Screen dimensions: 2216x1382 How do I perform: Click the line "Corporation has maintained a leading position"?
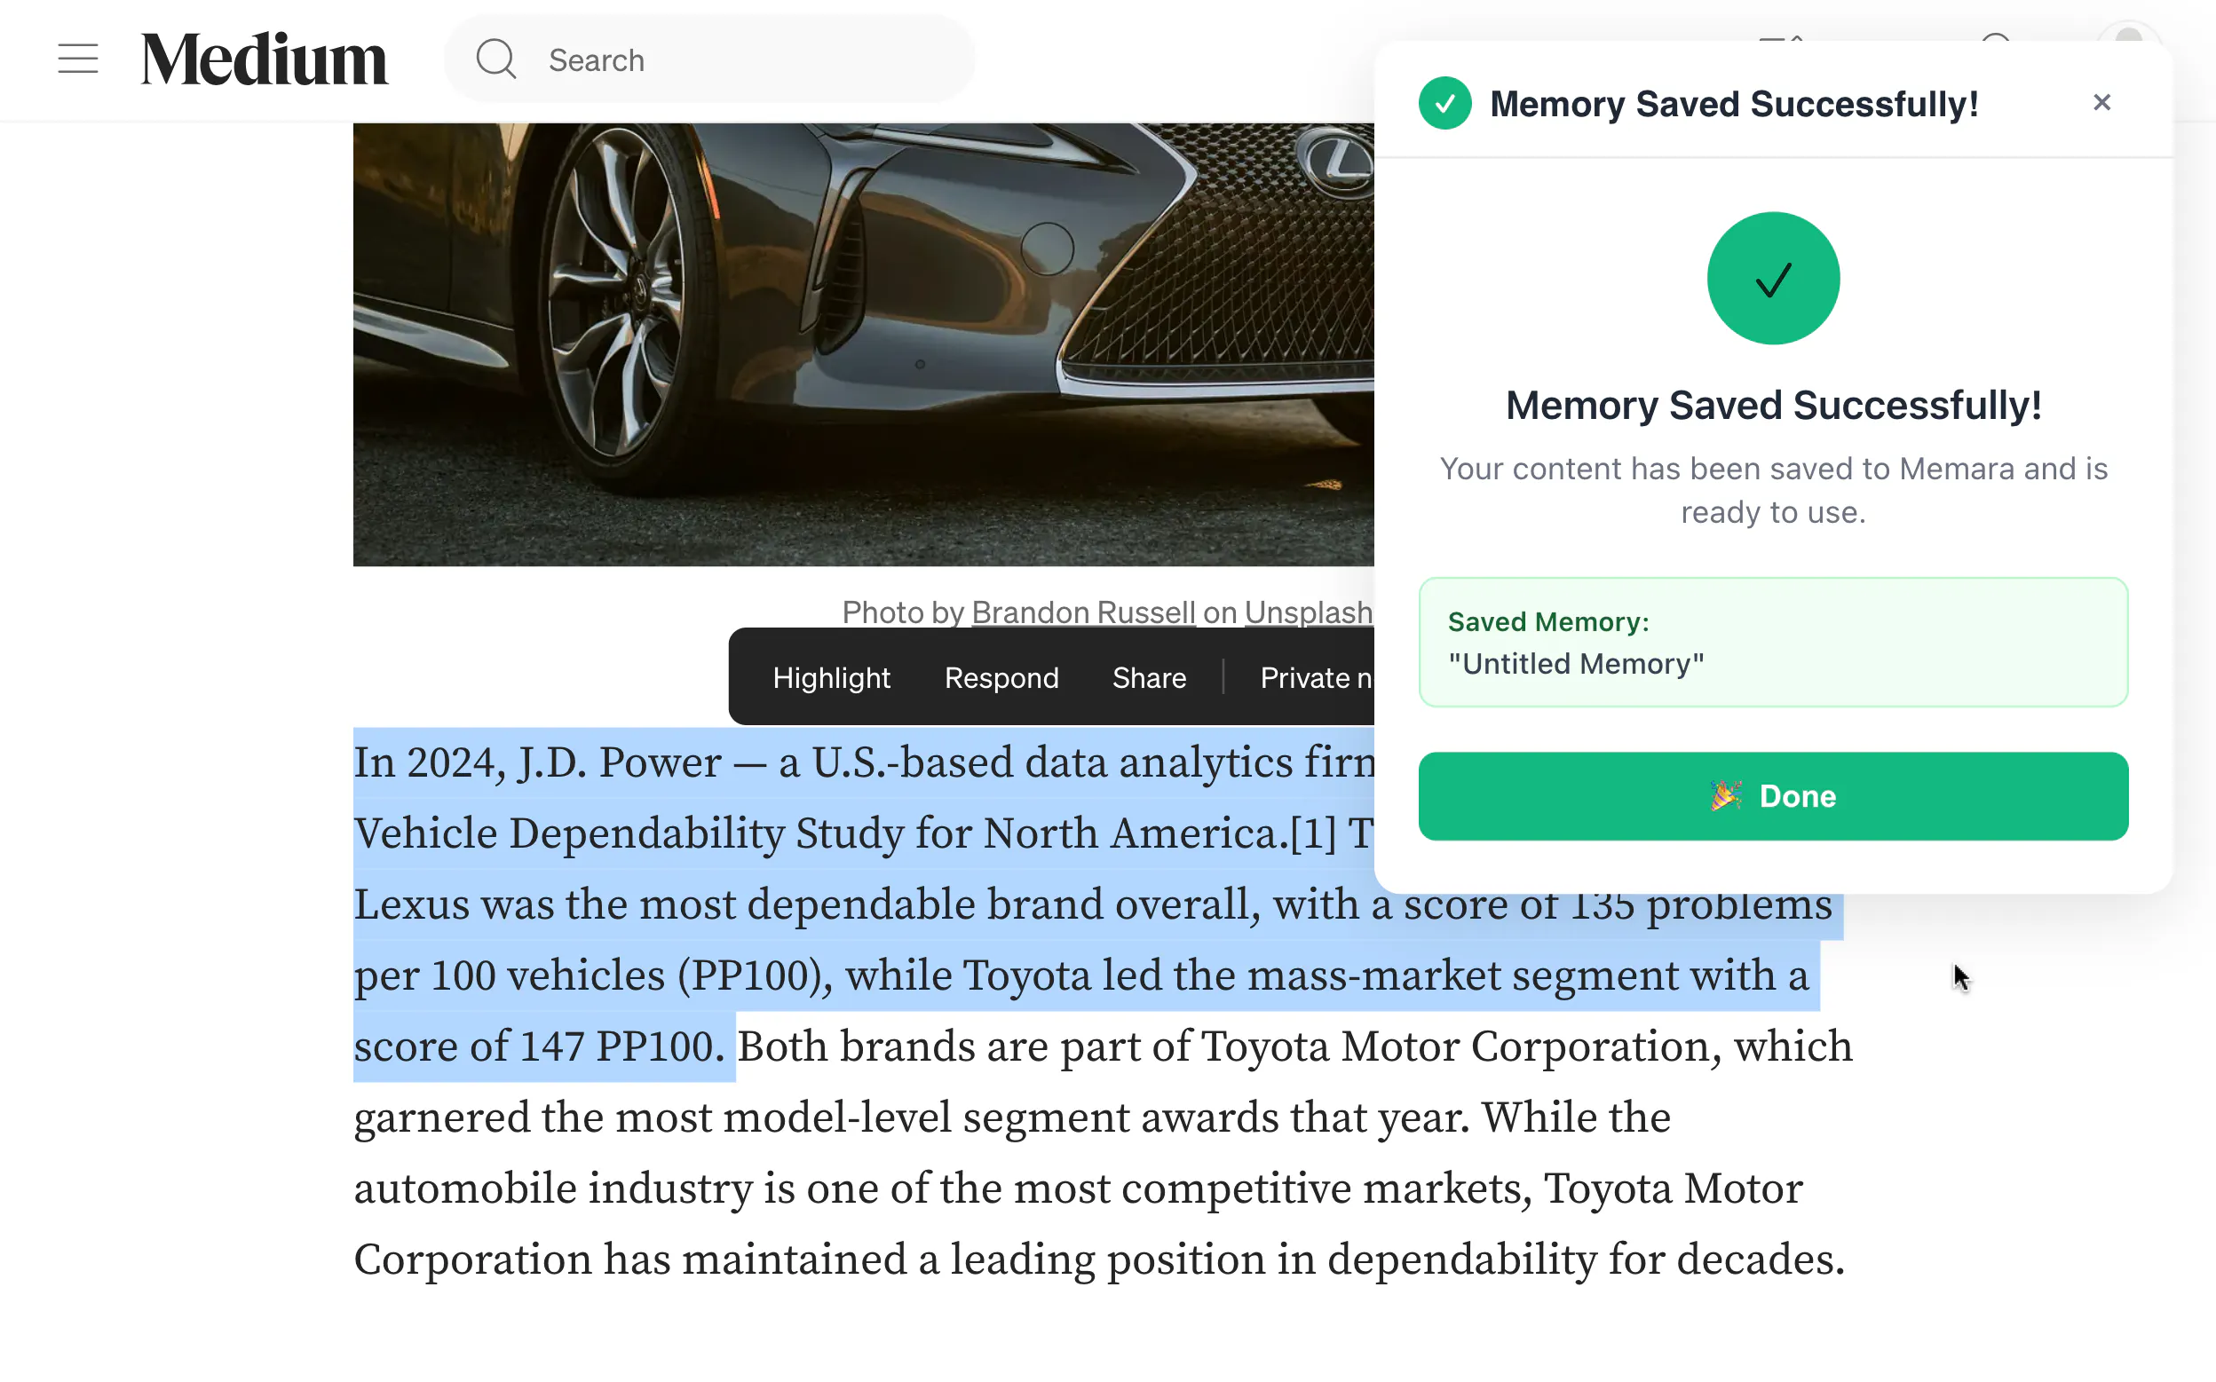click(x=1099, y=1260)
